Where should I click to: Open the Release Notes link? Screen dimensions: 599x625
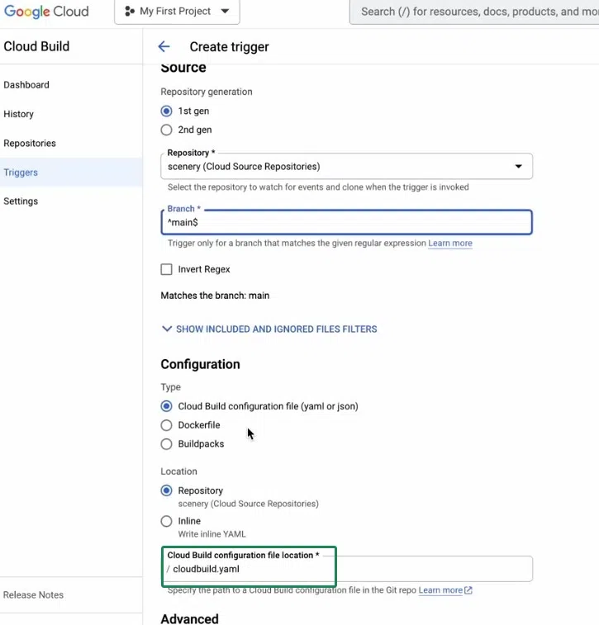tap(33, 594)
